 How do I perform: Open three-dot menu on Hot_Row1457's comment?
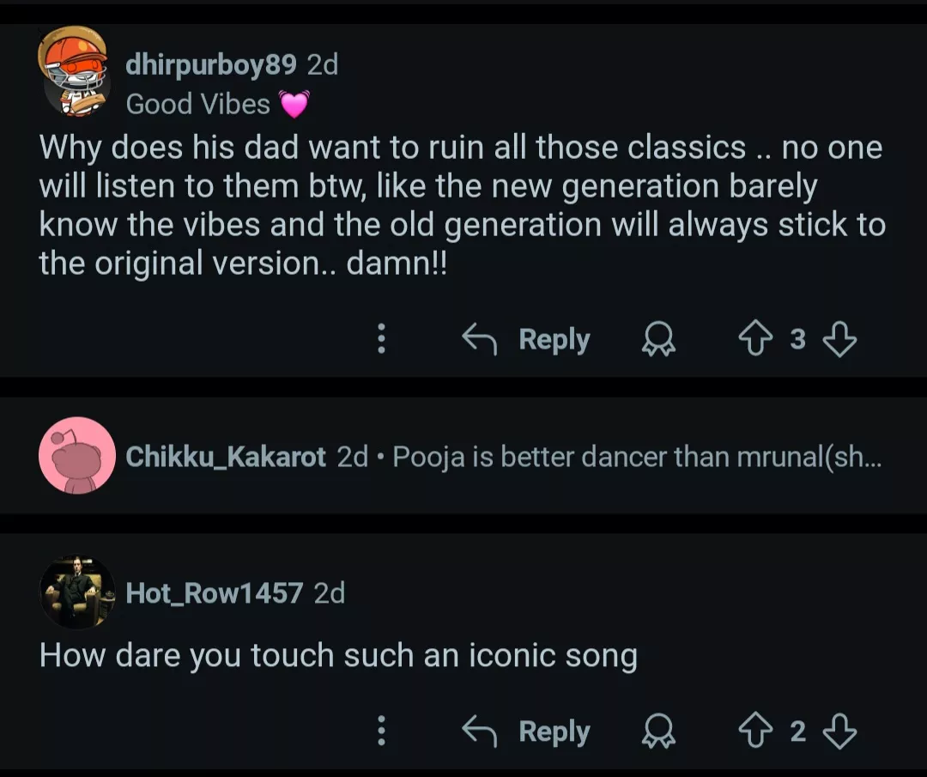382,731
